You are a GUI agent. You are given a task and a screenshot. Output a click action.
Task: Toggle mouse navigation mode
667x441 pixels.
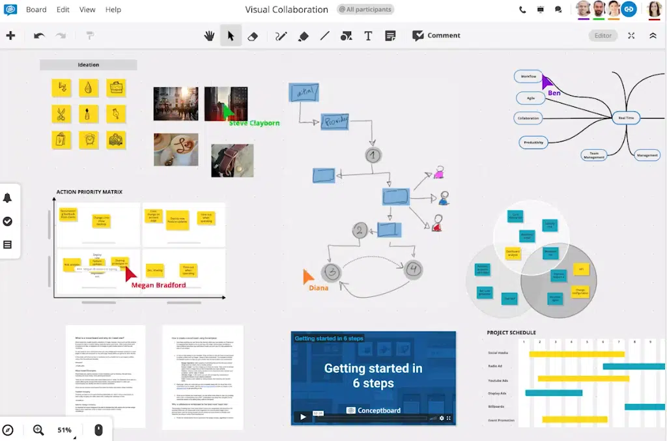click(x=98, y=430)
